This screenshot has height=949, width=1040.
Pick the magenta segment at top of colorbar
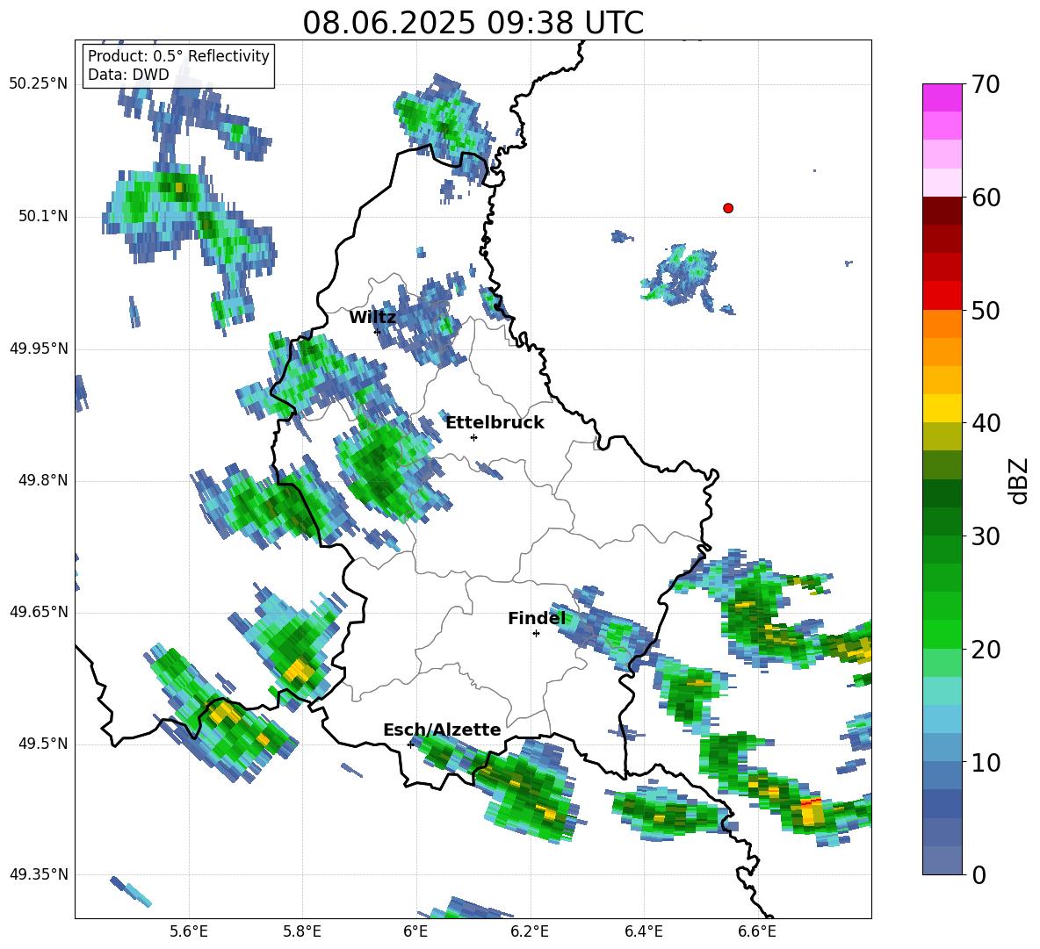pyautogui.click(x=942, y=98)
